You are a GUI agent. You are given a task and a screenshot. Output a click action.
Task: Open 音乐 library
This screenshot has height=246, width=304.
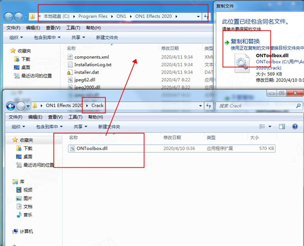(28, 215)
